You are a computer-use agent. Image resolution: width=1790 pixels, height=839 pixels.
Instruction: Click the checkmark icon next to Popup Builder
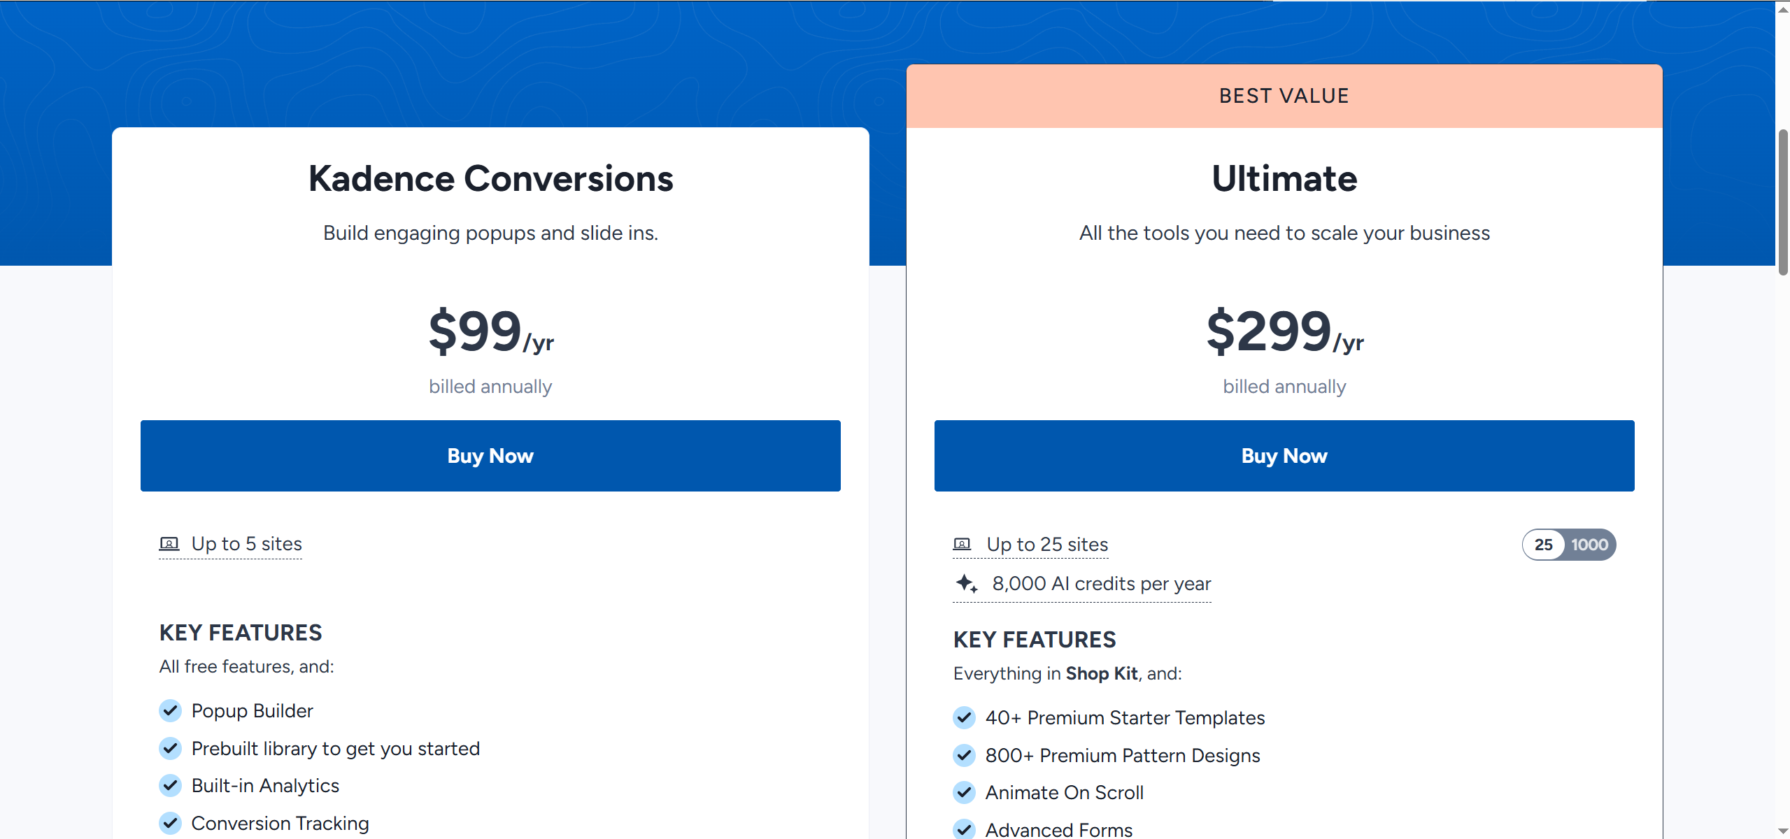click(x=170, y=710)
